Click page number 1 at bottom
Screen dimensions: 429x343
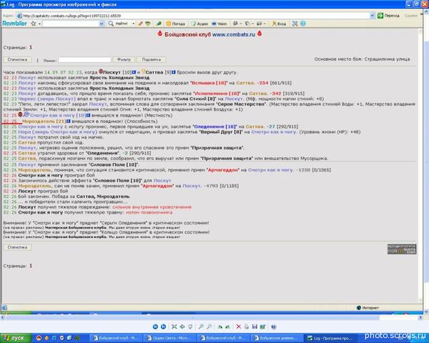coord(31,266)
